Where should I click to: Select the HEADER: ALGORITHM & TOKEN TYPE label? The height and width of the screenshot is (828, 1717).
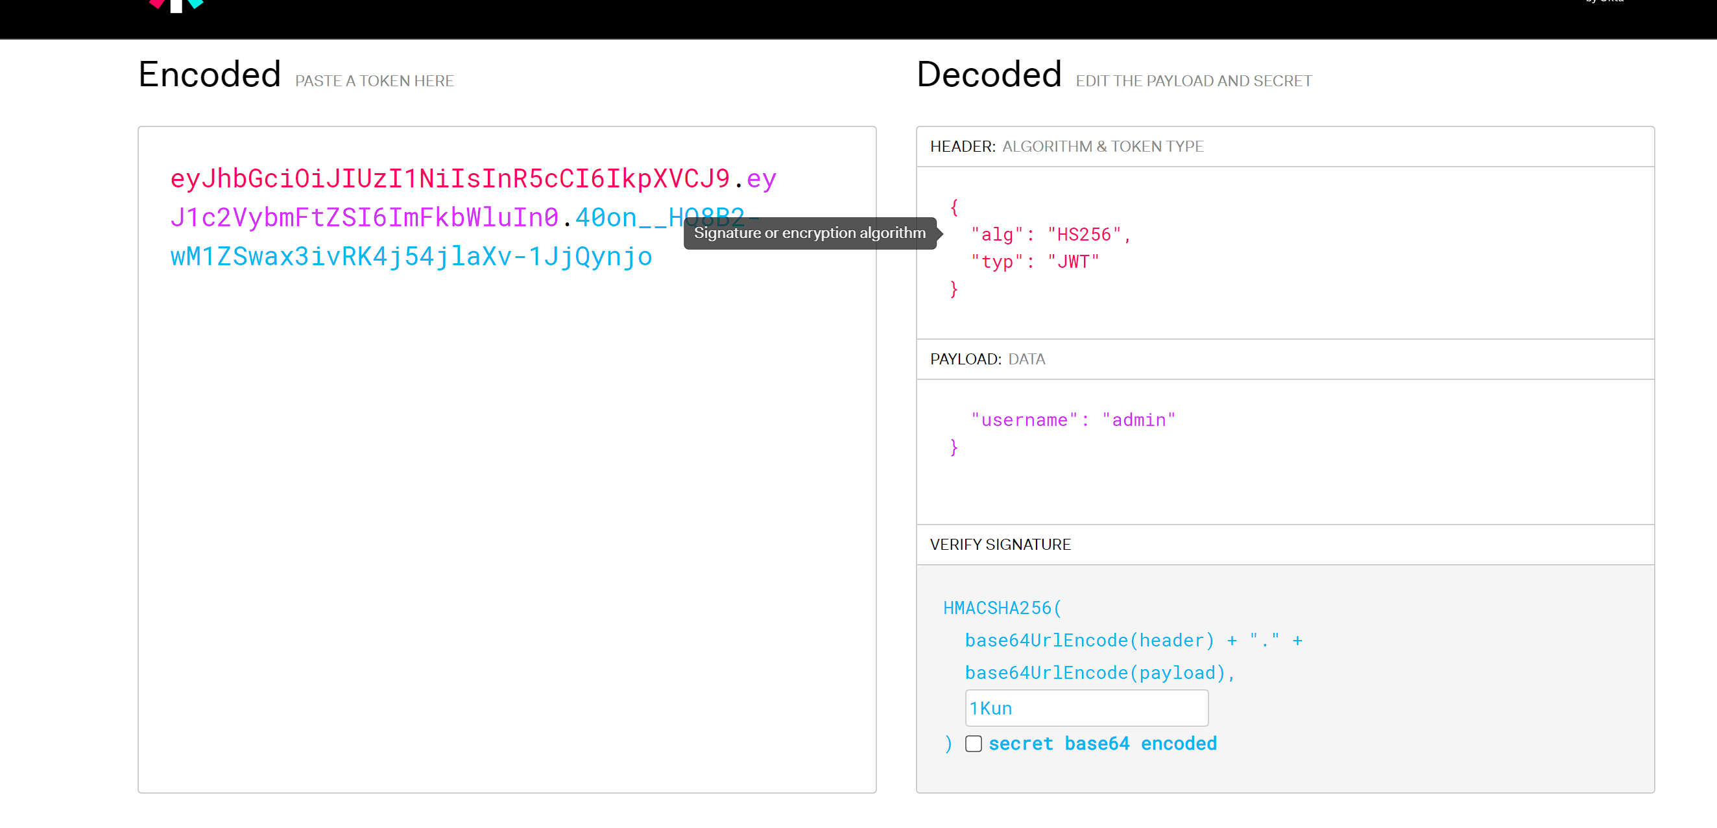1066,147
